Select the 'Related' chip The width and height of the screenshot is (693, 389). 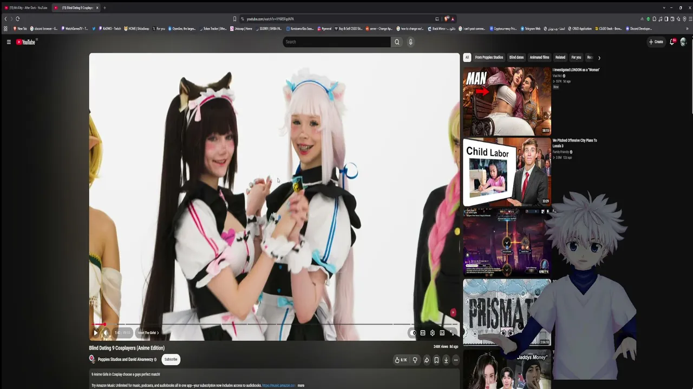[560, 57]
